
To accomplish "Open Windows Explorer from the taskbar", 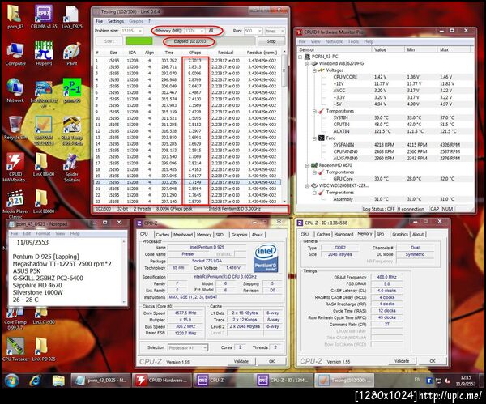I will point(58,381).
